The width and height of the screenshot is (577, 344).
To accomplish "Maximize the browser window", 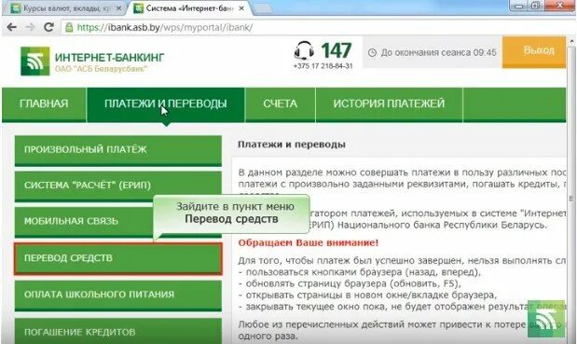I will [x=536, y=6].
